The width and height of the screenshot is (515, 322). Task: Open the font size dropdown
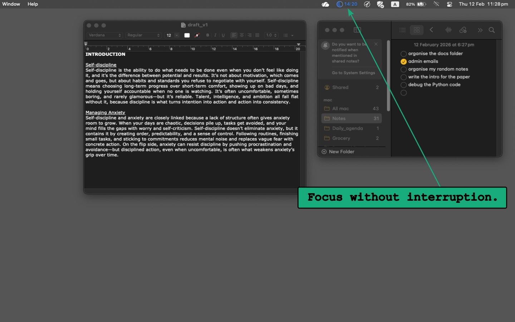[x=172, y=35]
